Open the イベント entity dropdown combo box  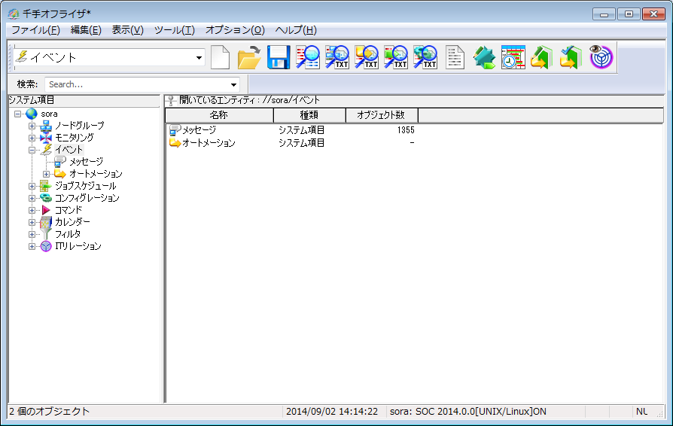[199, 57]
